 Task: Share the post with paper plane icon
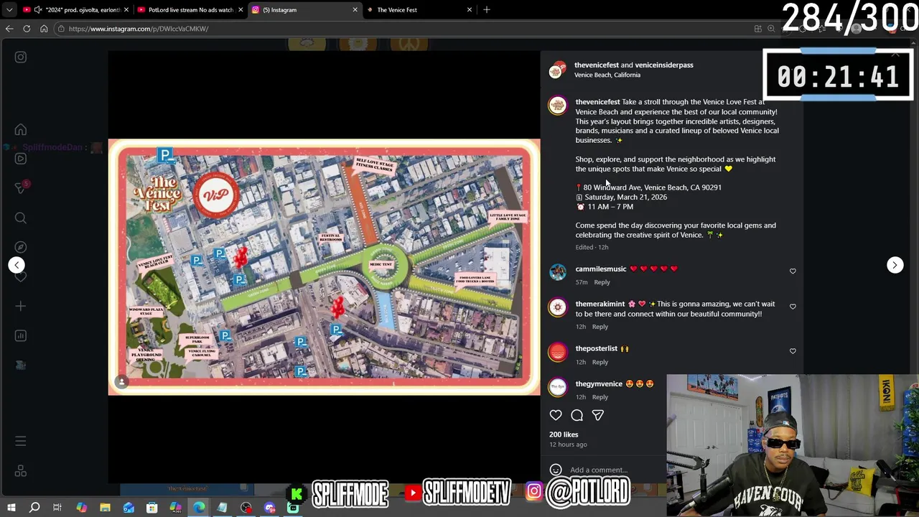click(597, 415)
